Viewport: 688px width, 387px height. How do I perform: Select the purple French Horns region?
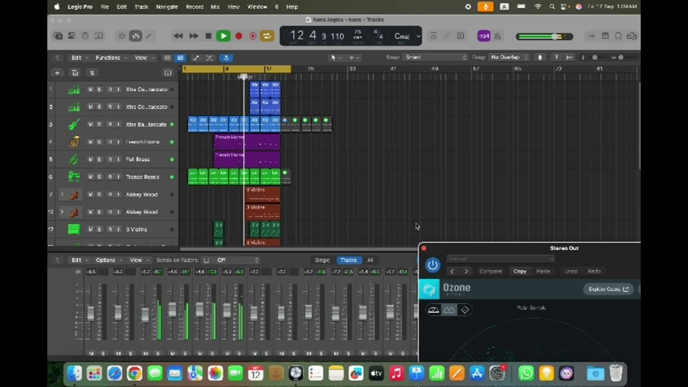247,142
